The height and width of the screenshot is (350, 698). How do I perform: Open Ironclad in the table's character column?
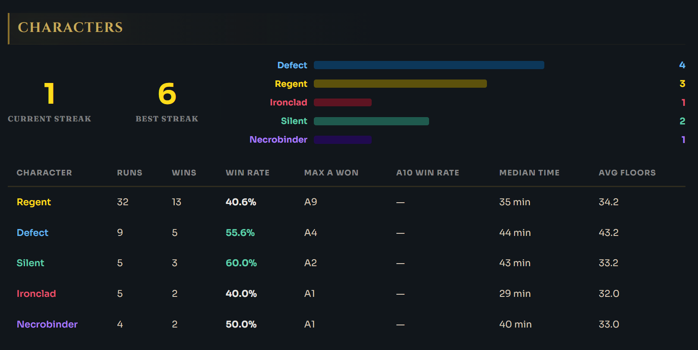click(36, 294)
